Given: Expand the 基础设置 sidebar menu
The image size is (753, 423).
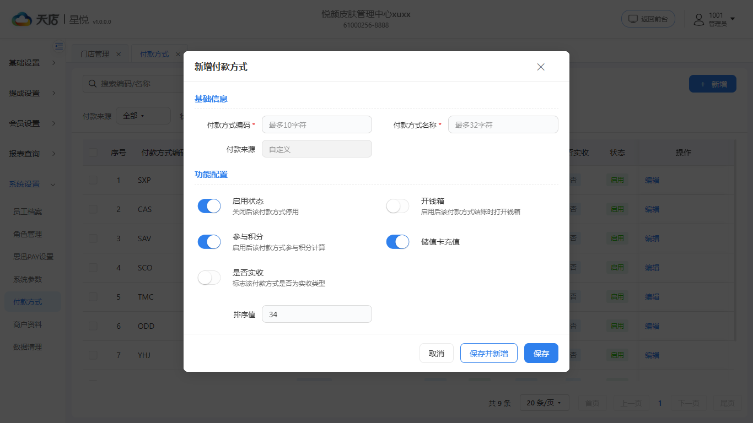Looking at the screenshot, I should [x=33, y=63].
